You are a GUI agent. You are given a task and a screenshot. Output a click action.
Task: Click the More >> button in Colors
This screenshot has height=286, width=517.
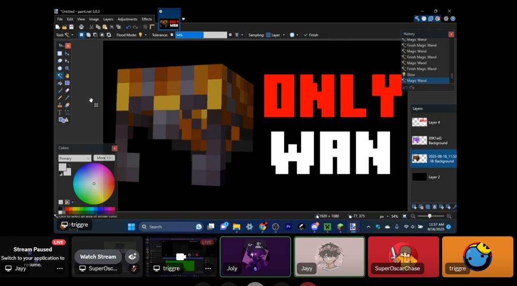[x=104, y=158]
